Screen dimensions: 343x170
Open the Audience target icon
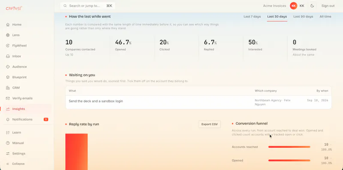tap(8, 67)
